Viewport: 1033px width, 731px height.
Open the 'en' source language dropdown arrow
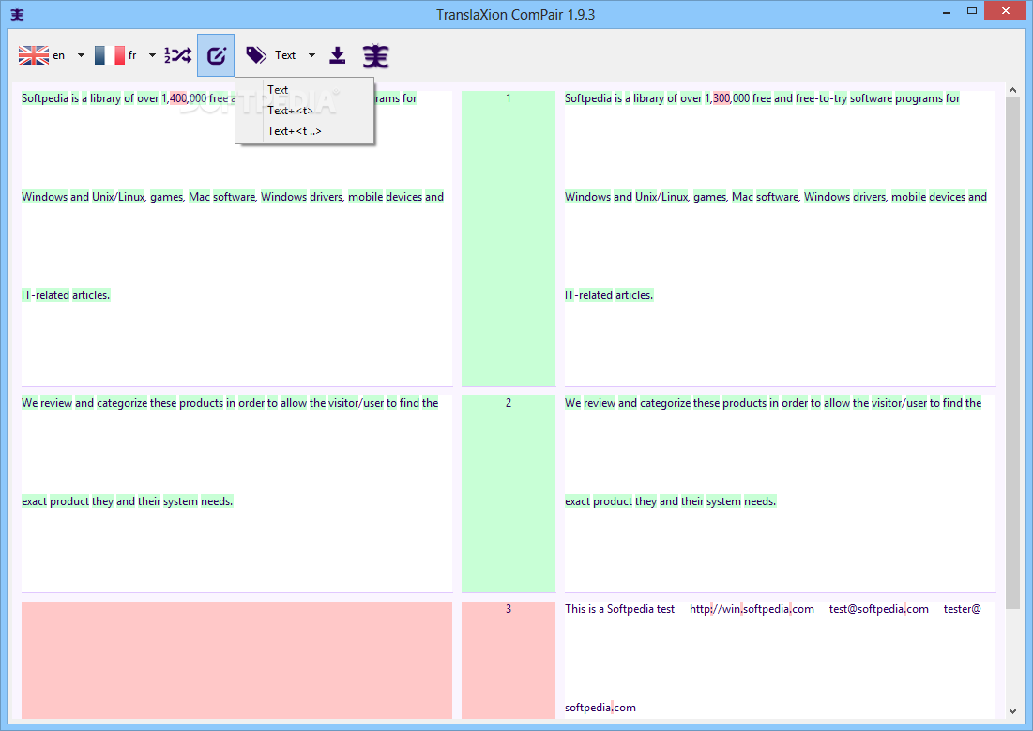(81, 55)
